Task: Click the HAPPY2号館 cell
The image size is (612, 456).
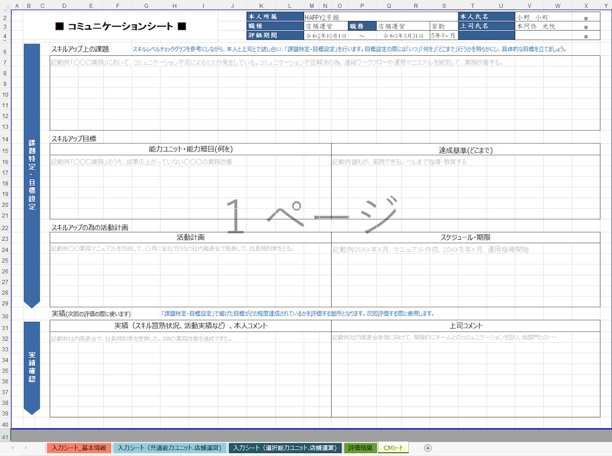Action: click(381, 17)
